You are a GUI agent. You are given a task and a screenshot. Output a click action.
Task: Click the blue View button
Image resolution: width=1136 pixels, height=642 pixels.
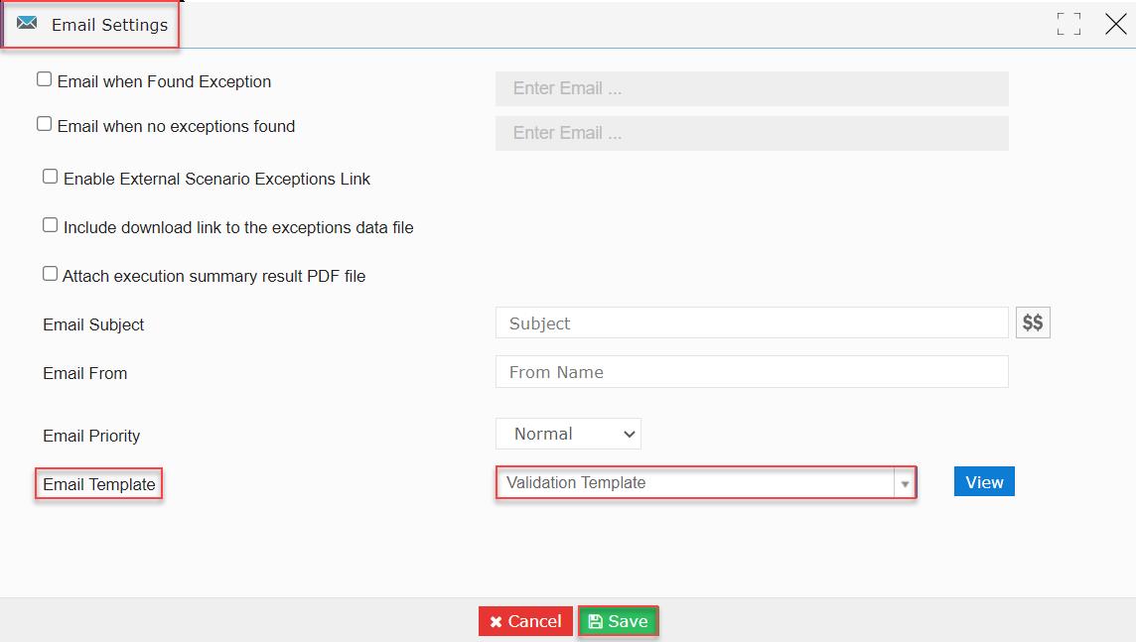984,482
